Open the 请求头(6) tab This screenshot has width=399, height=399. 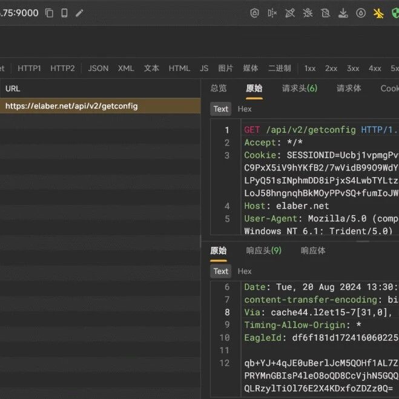point(300,89)
